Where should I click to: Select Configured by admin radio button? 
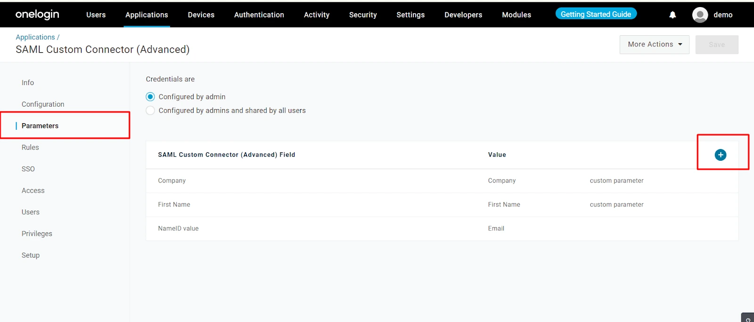coord(150,97)
